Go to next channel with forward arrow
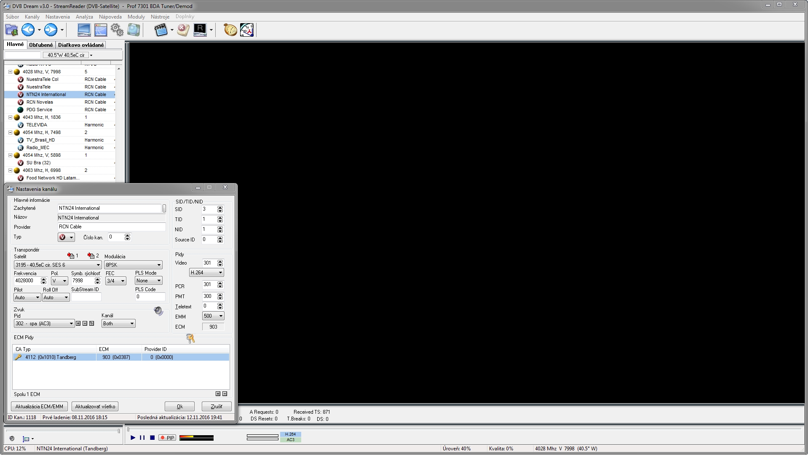Screen dimensions: 808x455 [51, 30]
